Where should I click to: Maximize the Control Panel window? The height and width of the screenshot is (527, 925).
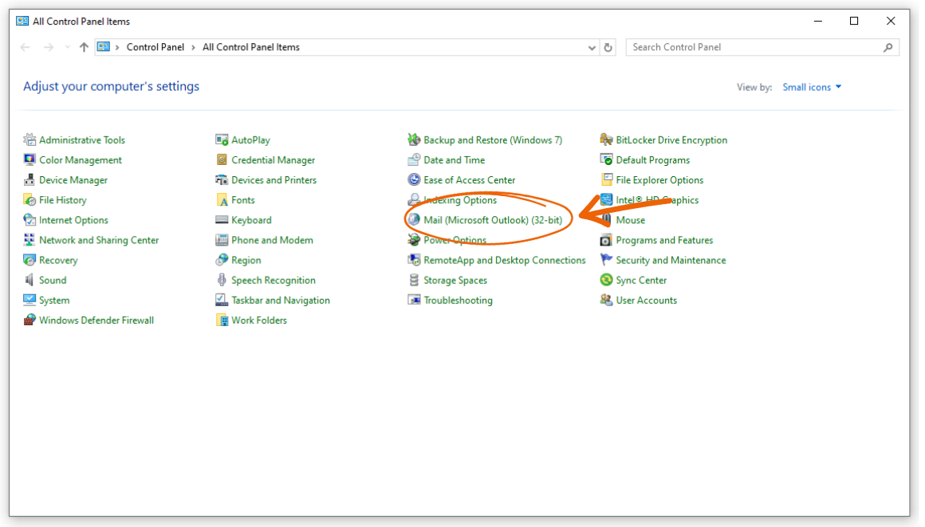pyautogui.click(x=853, y=22)
